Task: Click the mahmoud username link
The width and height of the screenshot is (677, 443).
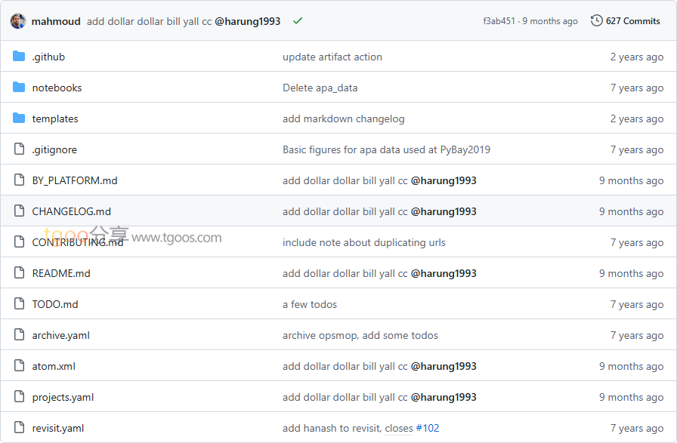Action: (56, 21)
